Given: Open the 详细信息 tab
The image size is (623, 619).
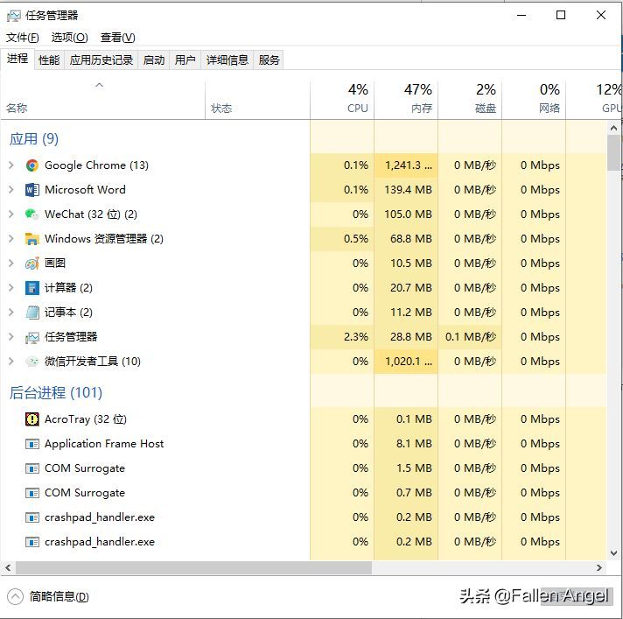Looking at the screenshot, I should (x=227, y=60).
